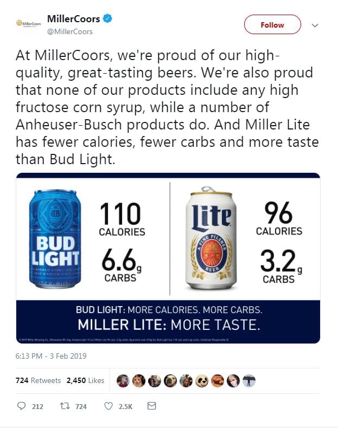Click the Bud Light can in image

54,238
